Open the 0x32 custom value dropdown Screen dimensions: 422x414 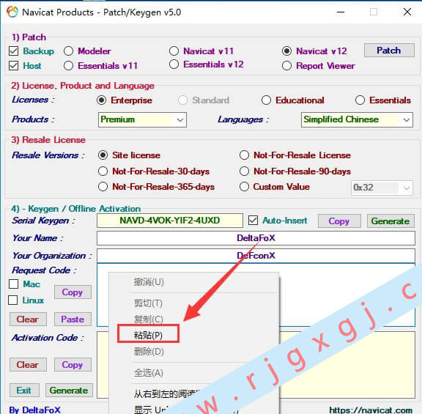click(382, 188)
